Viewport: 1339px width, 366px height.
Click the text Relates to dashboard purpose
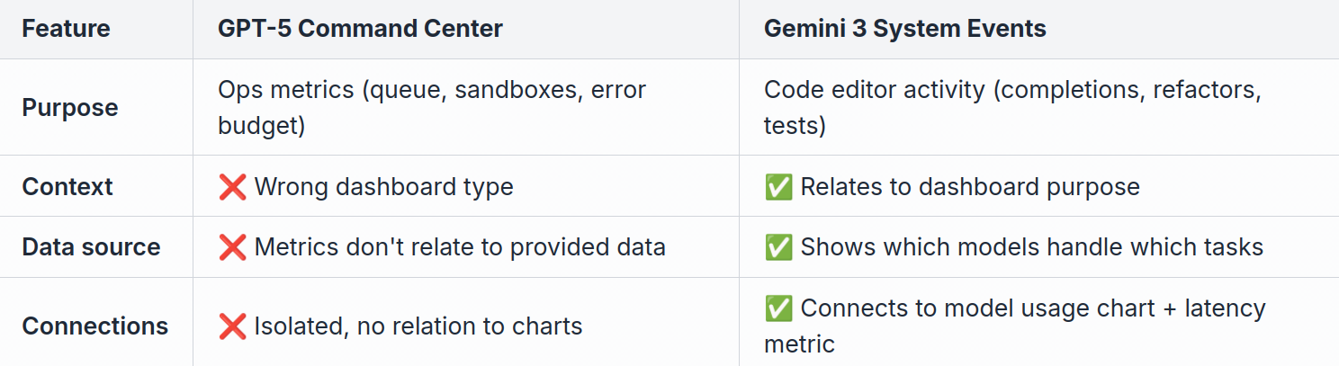(970, 187)
